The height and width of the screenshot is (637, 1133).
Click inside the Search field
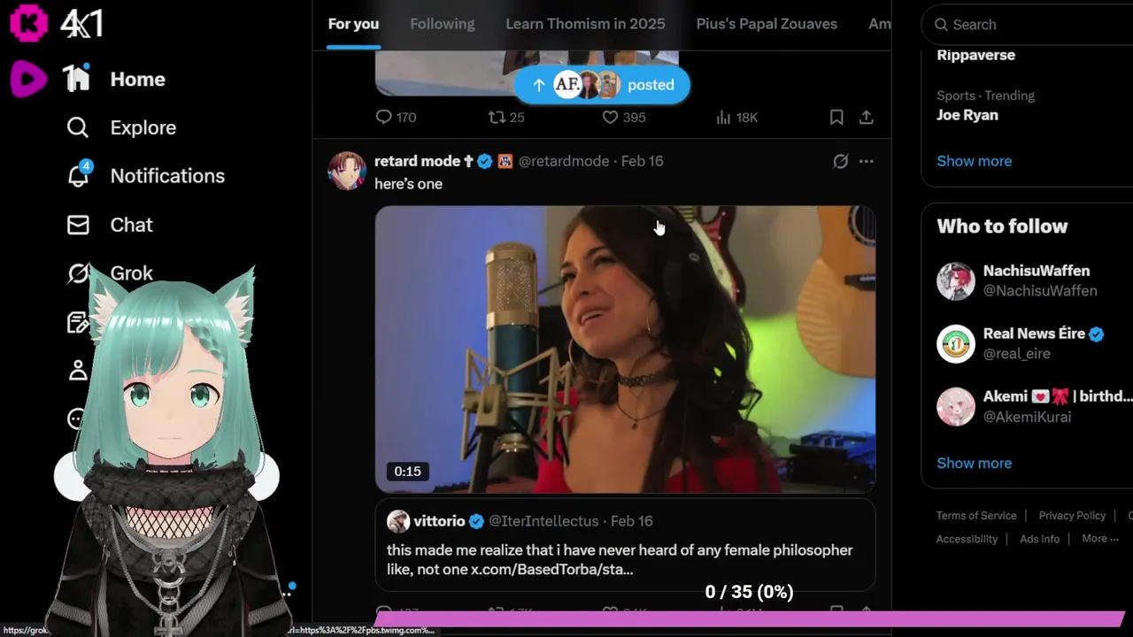[1027, 25]
